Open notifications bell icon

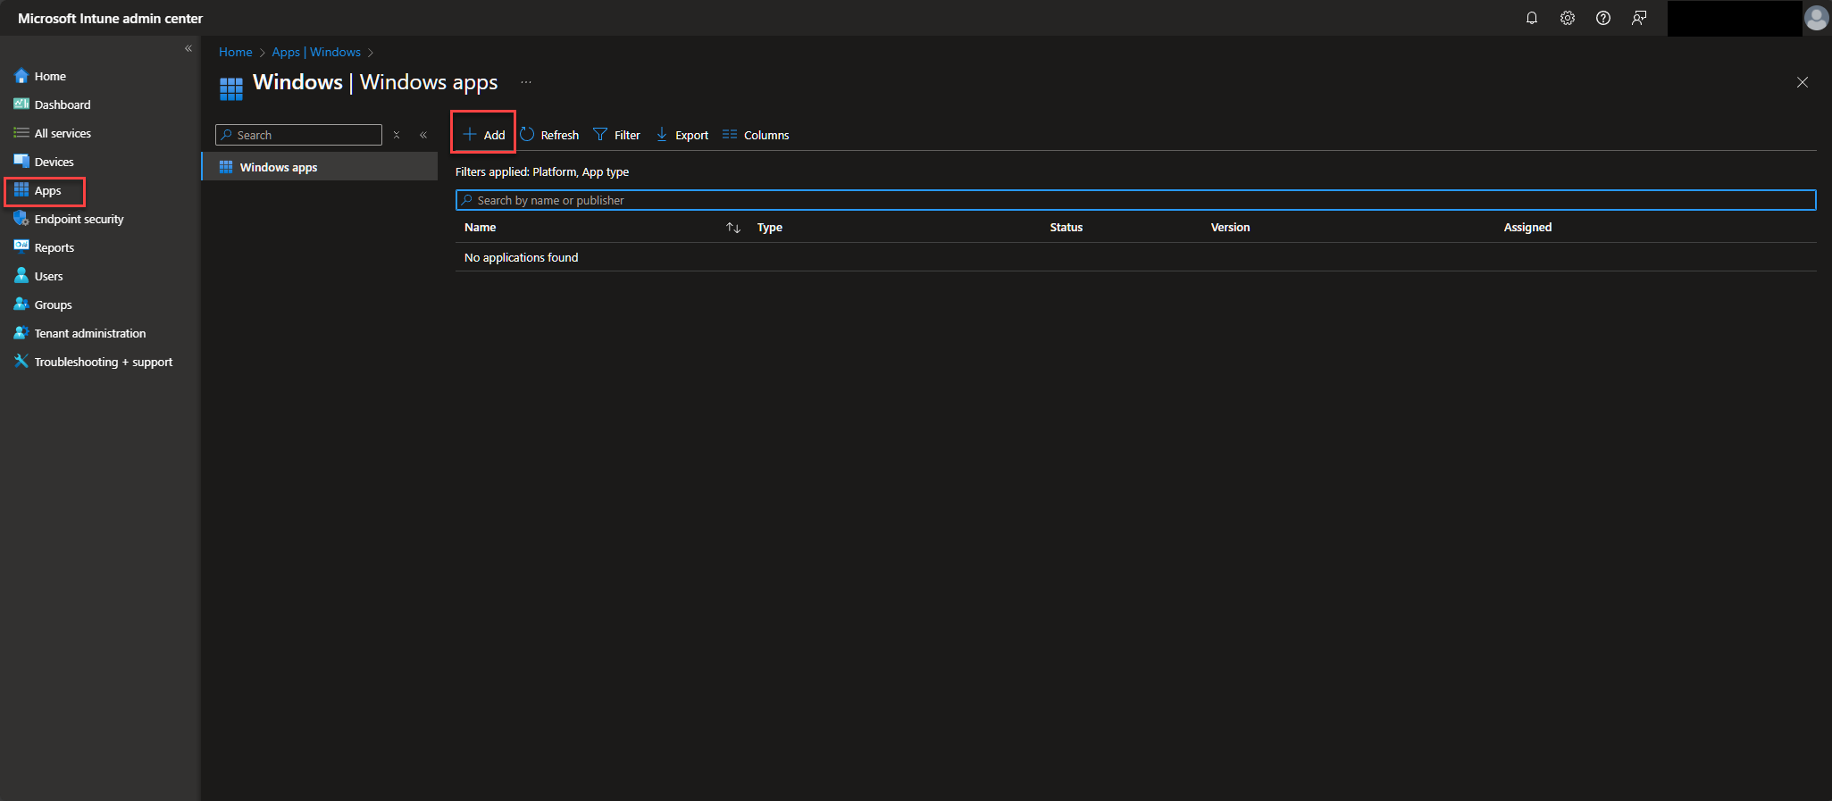1532,18
